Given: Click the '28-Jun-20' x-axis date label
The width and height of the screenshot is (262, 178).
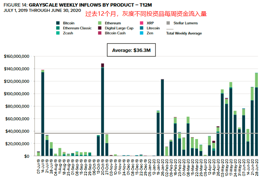Looking at the screenshot, I should pos(256,167).
